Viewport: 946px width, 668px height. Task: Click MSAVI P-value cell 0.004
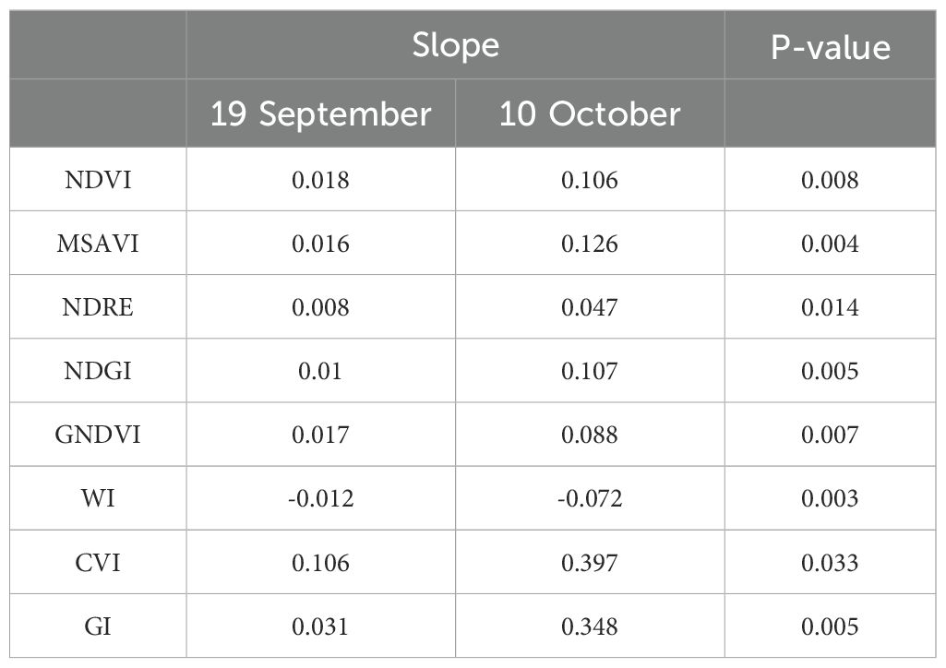[830, 244]
